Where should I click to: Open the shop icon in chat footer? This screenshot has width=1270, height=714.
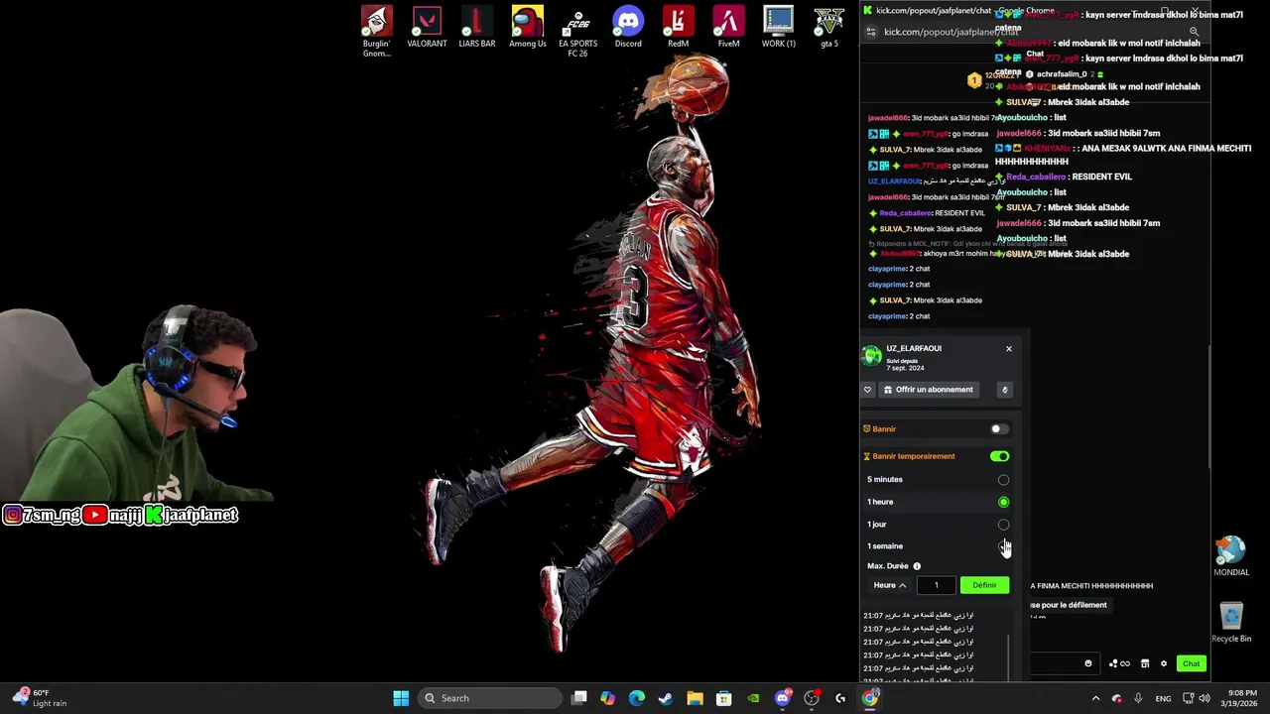[1145, 663]
